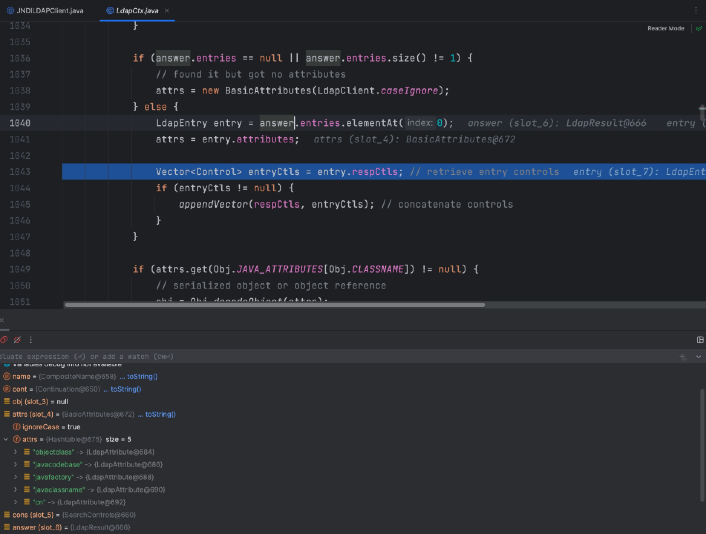The image size is (706, 534).
Task: Click the highlighted 'Vector<Control> entryCtls' line
Action: 384,172
